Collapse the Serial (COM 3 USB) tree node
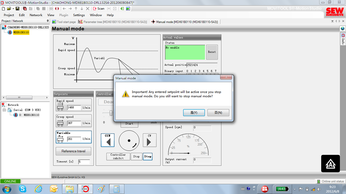 click(4, 110)
